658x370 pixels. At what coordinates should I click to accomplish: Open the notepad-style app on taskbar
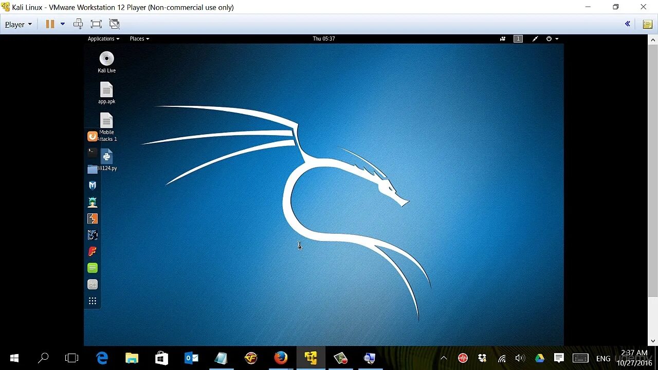(221, 358)
